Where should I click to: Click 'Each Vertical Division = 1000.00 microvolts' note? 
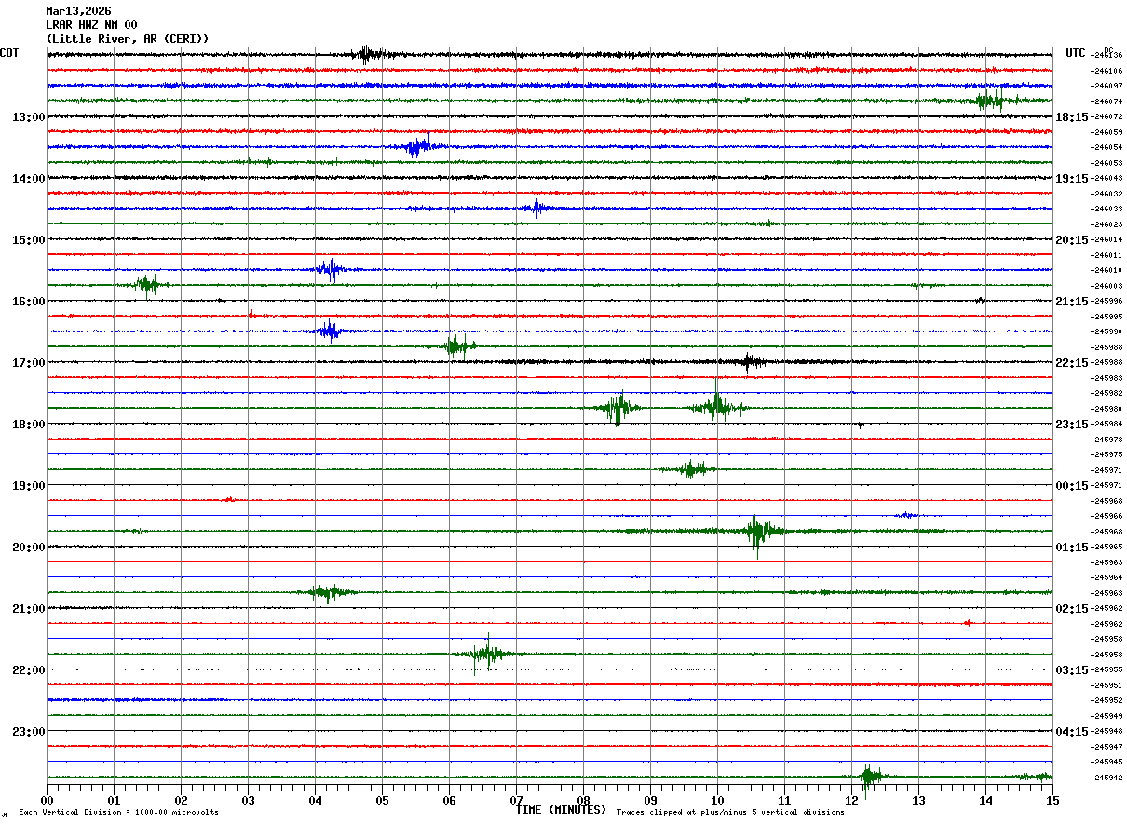[x=118, y=812]
